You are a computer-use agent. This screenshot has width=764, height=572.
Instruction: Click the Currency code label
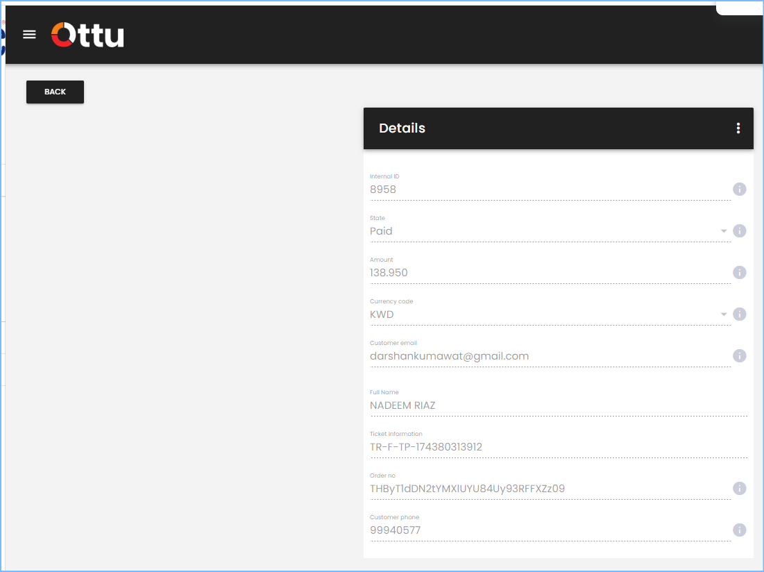(x=391, y=301)
